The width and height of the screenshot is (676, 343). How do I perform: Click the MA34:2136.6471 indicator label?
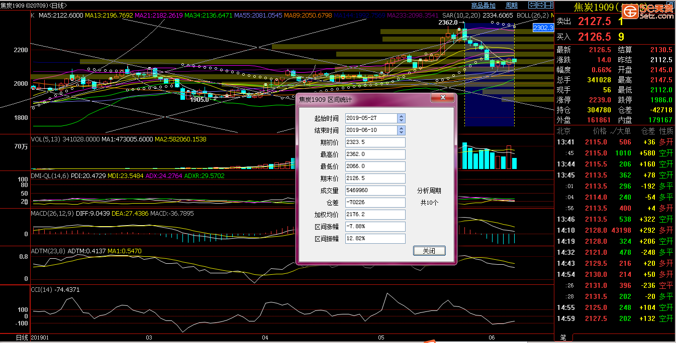click(x=209, y=16)
